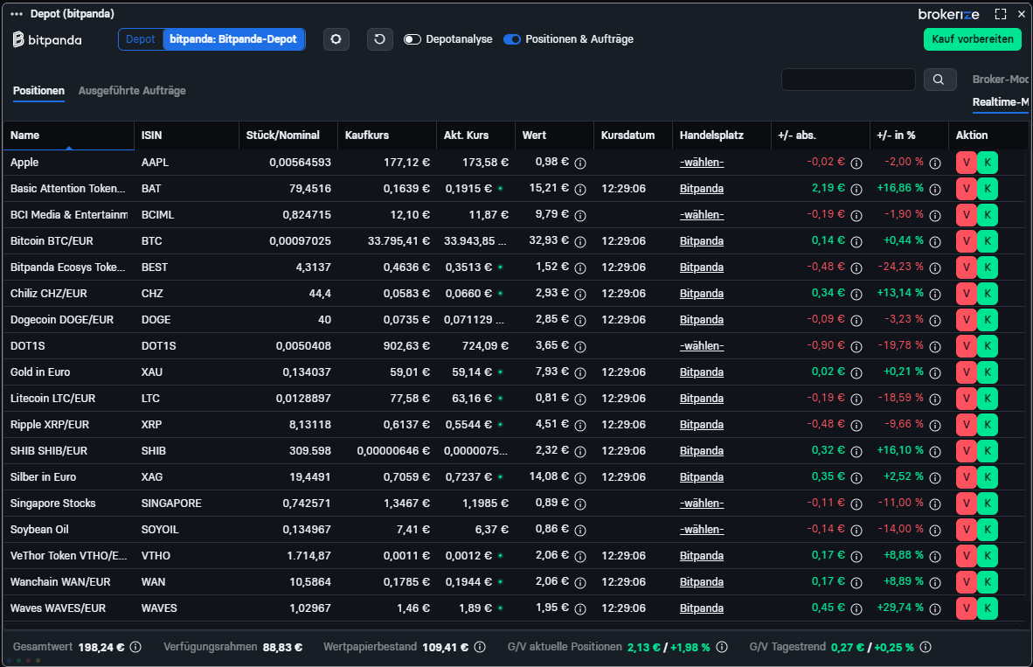Screen dimensions: 1033x667
Task: Select the Realtime-M tab
Action: coord(1000,102)
